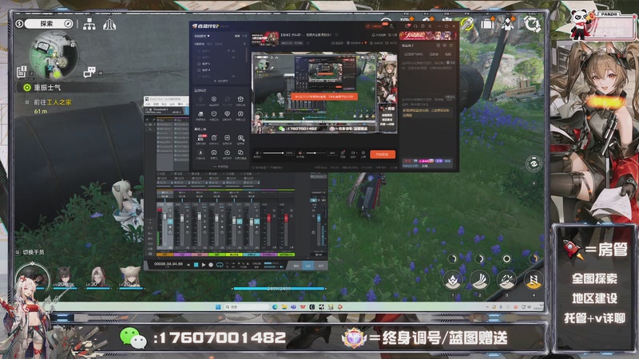Toggle record arm dot on the green fourth channel

click(x=222, y=227)
